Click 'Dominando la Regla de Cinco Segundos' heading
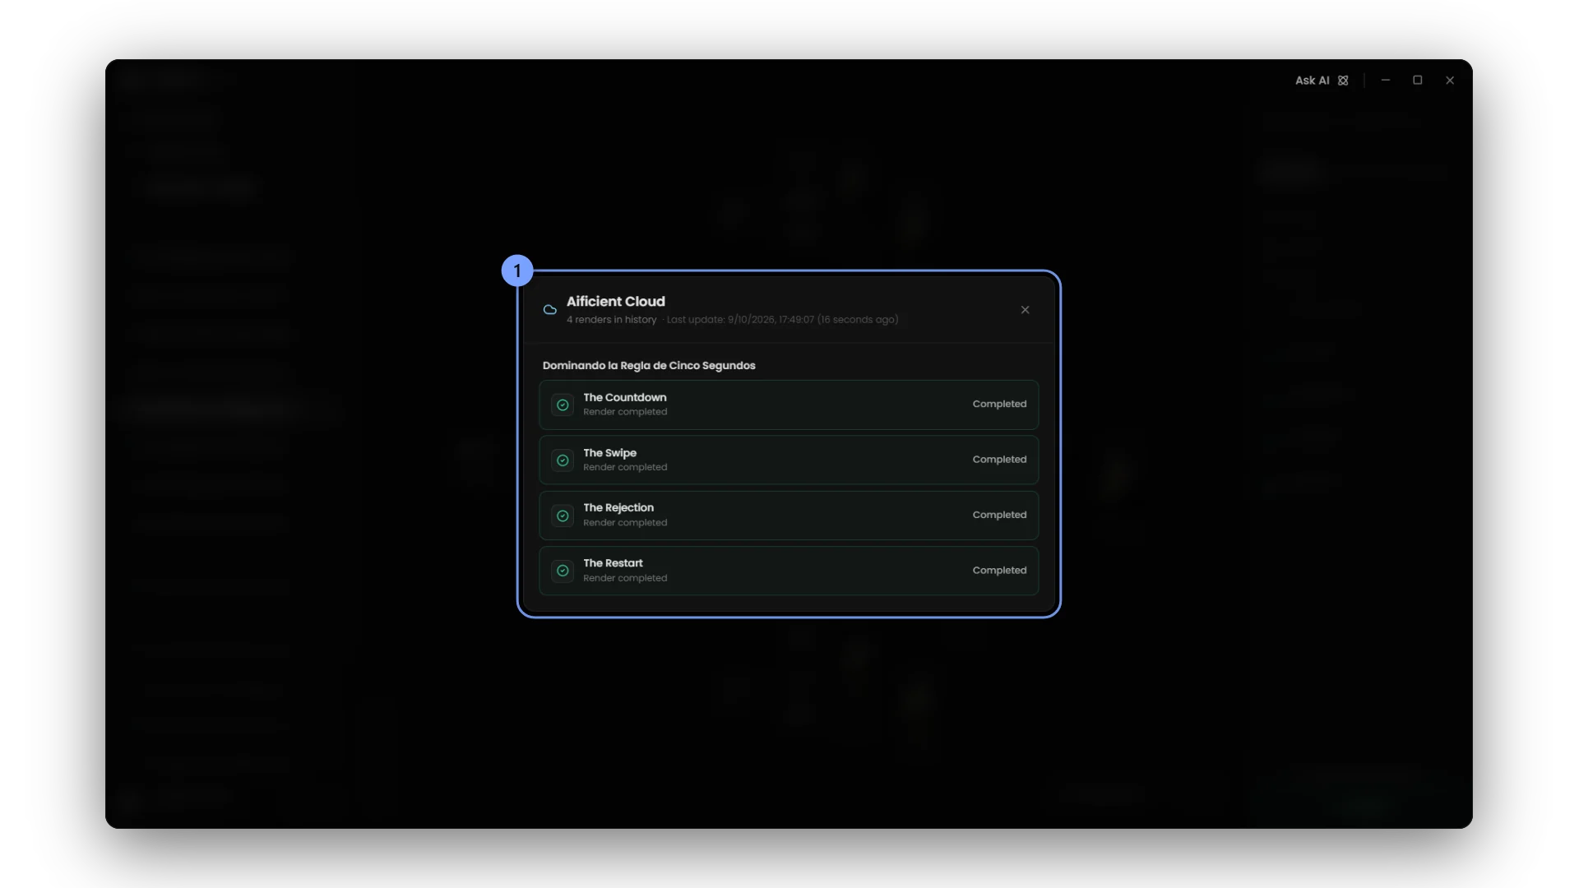This screenshot has height=888, width=1579. point(649,366)
